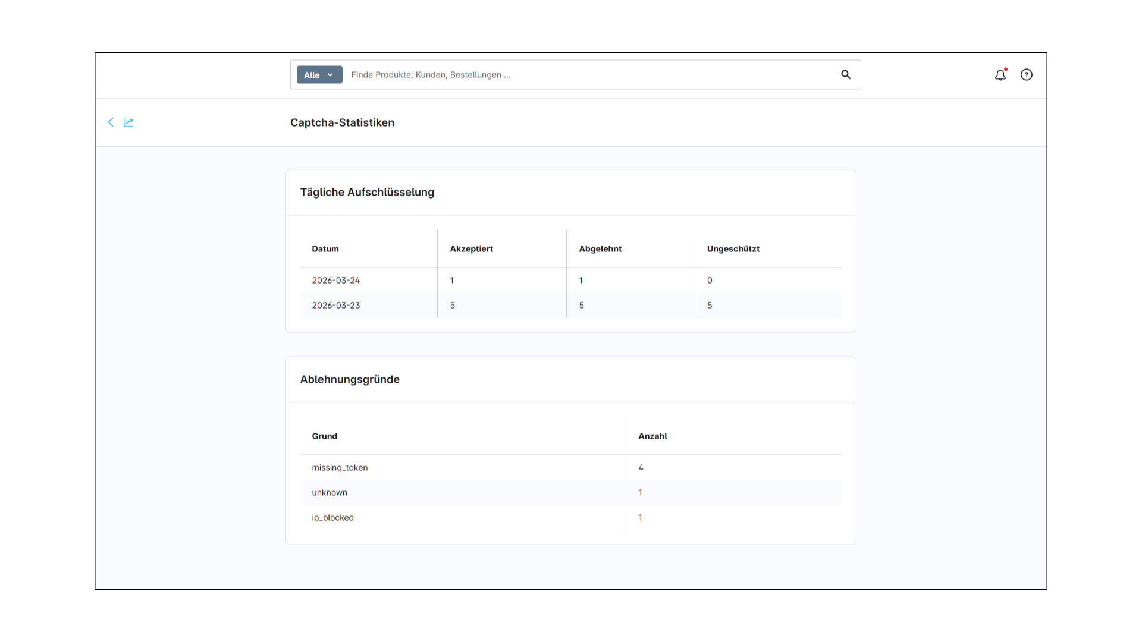Click the Anzahl column header
Image resolution: width=1142 pixels, height=642 pixels.
point(652,436)
